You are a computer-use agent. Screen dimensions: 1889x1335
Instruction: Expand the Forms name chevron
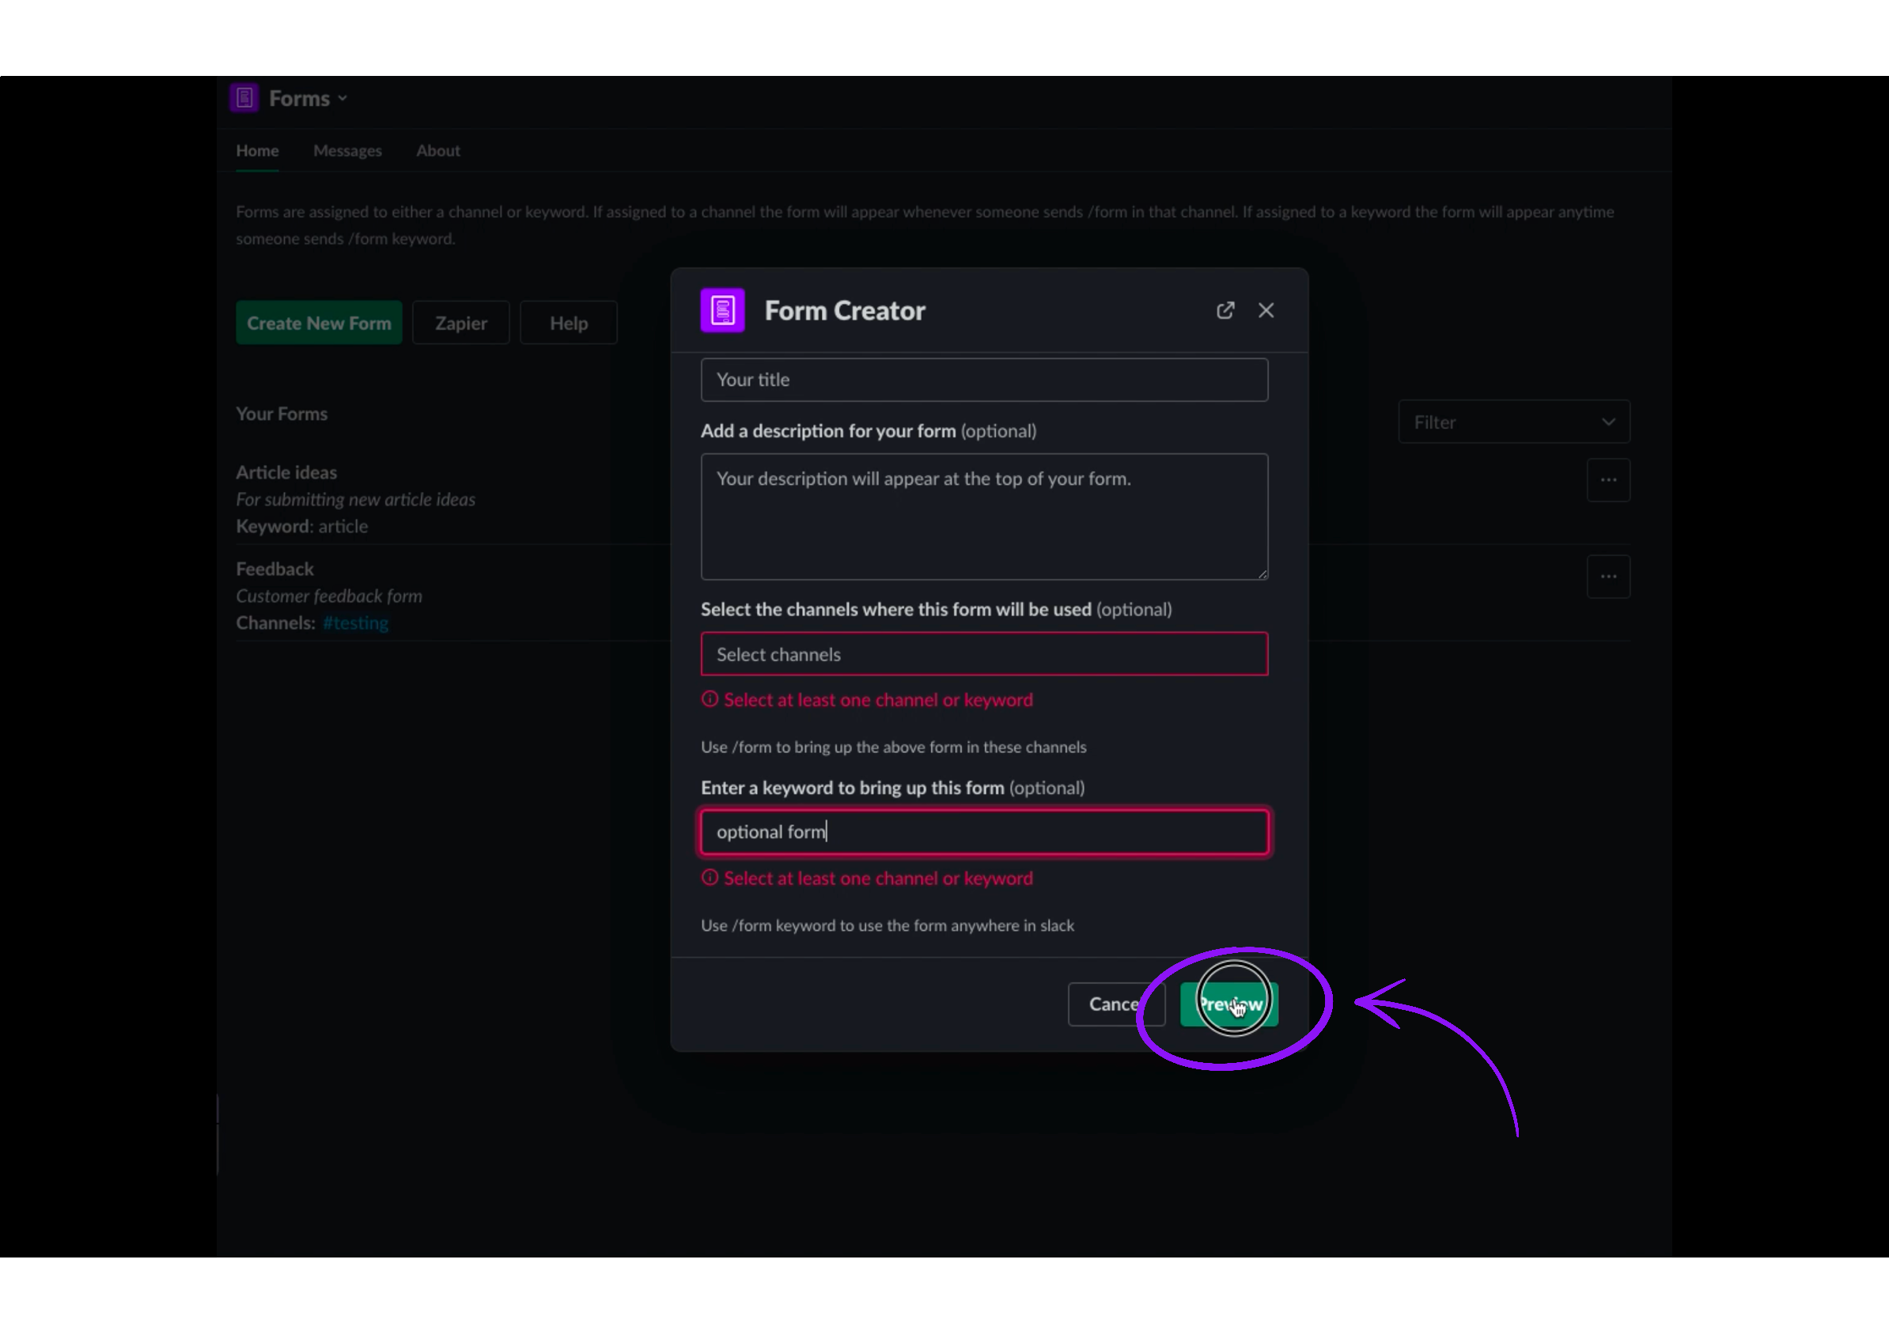click(343, 98)
